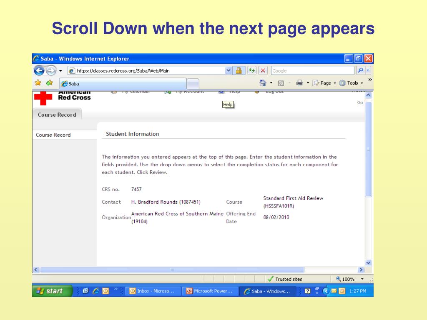Expand the quick launch overflow chevron
The image size is (427, 320).
point(116,289)
